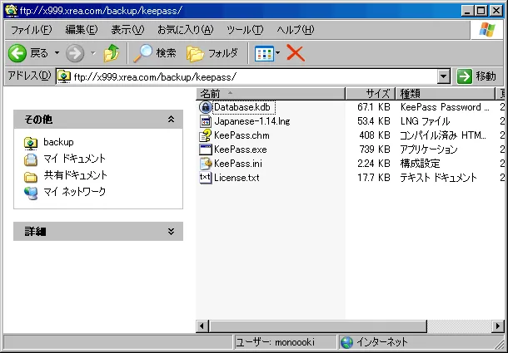This screenshot has height=353, width=508.
Task: Sort by 種類 (Type) column header
Action: (446, 94)
